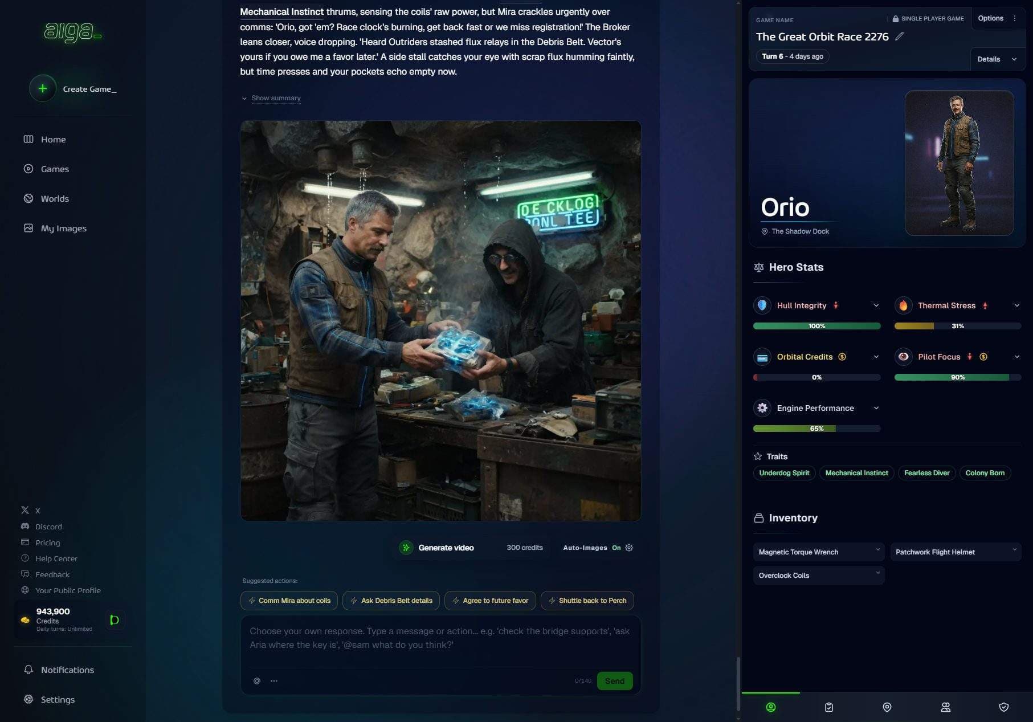
Task: Open the party members tab icon
Action: (x=945, y=707)
